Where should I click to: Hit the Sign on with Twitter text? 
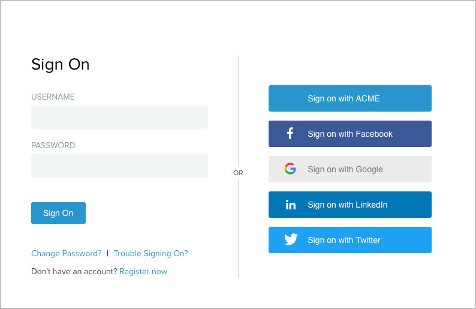click(x=344, y=240)
